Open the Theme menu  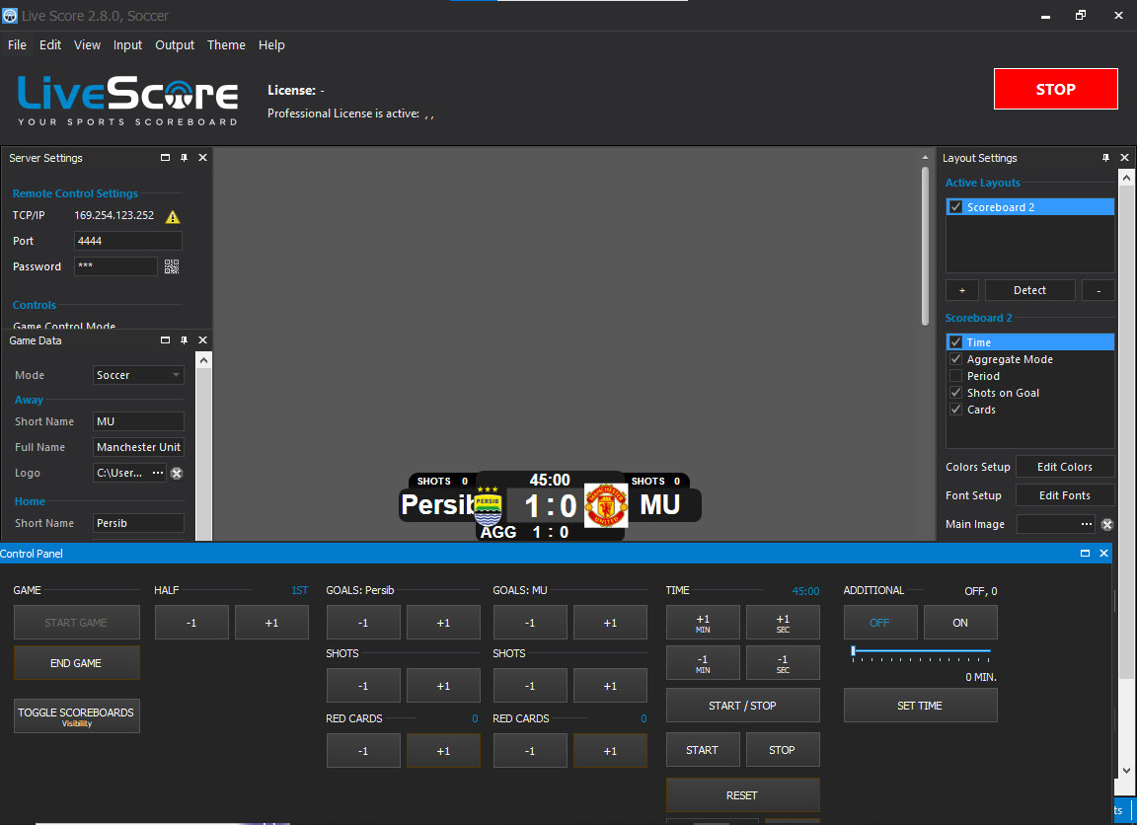click(226, 45)
